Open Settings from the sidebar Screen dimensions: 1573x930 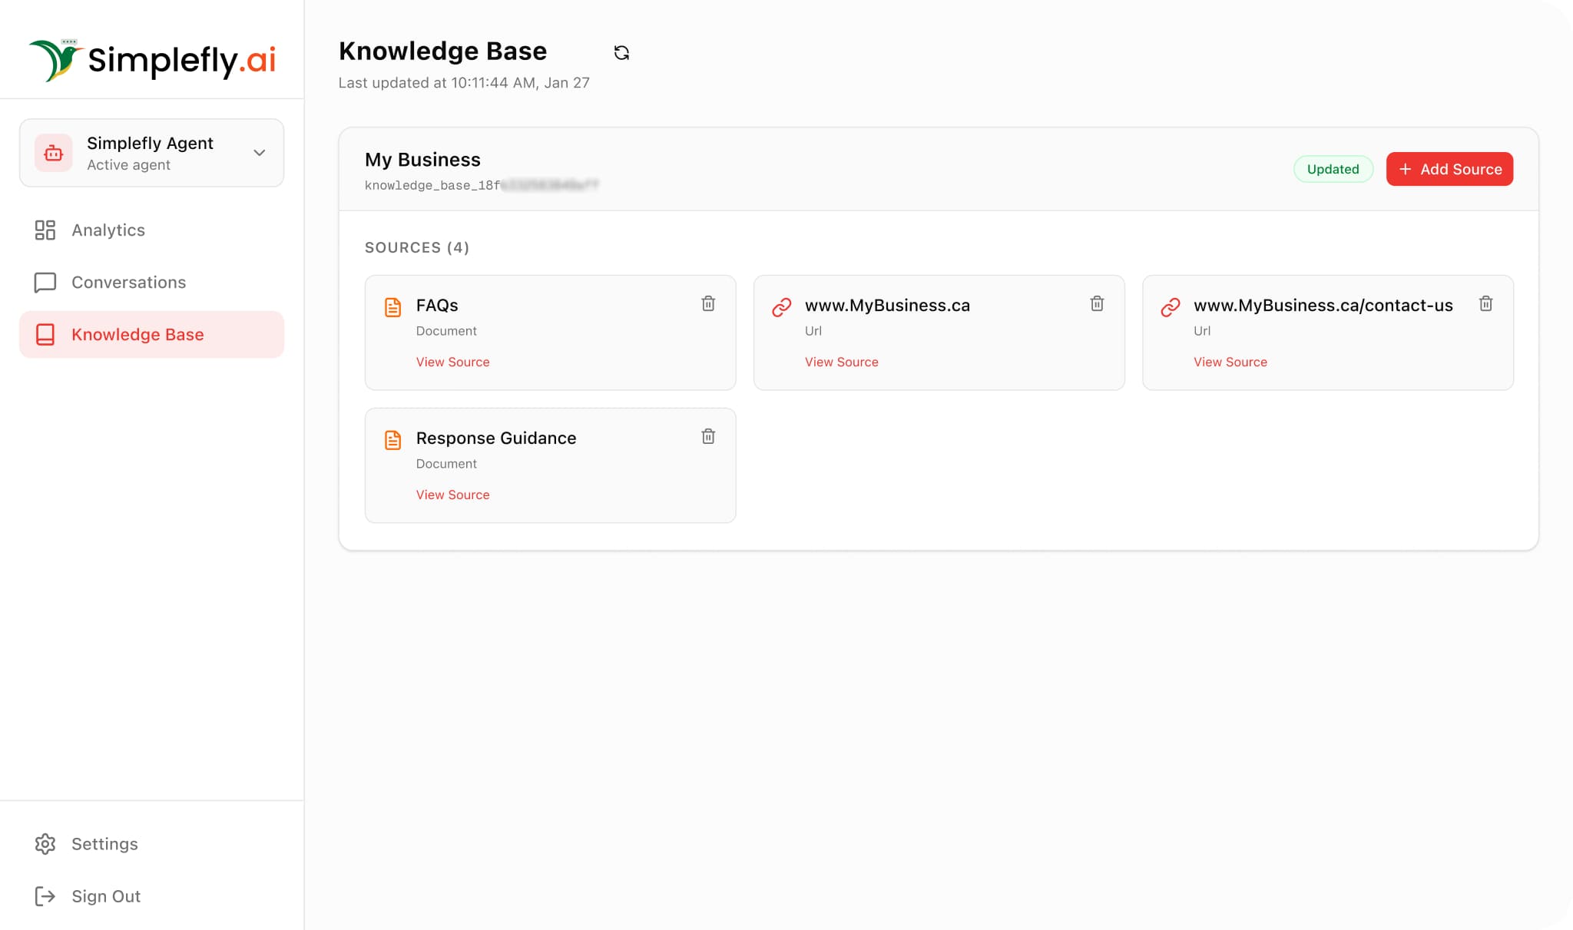tap(104, 844)
